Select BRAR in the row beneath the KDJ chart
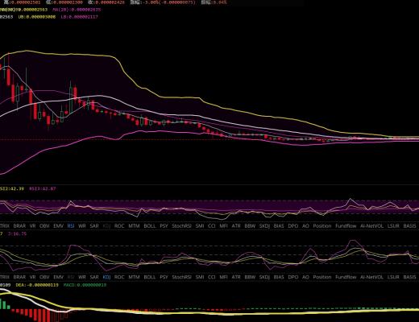The height and width of the screenshot is (322, 419). point(19,277)
